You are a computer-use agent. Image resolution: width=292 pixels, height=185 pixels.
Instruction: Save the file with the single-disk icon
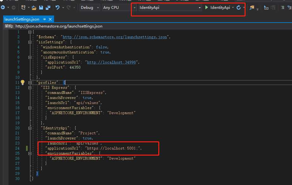pos(41,8)
